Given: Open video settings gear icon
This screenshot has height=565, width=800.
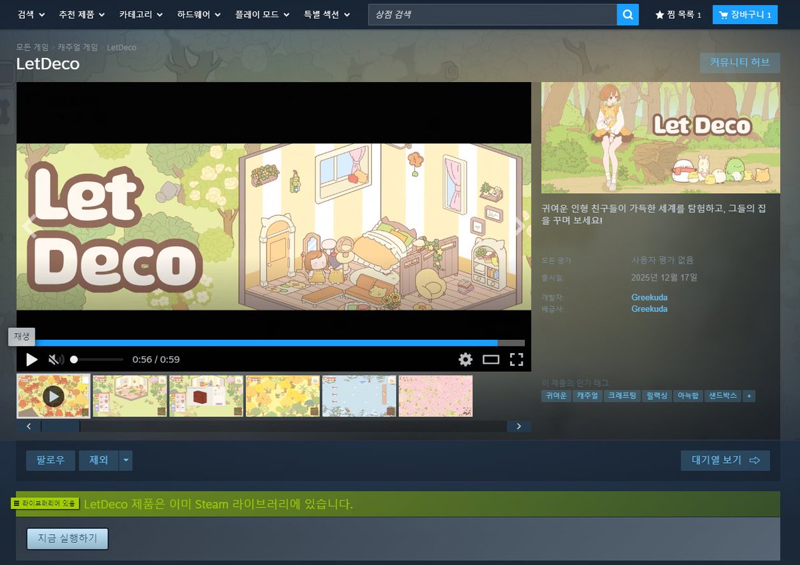Looking at the screenshot, I should [x=465, y=360].
